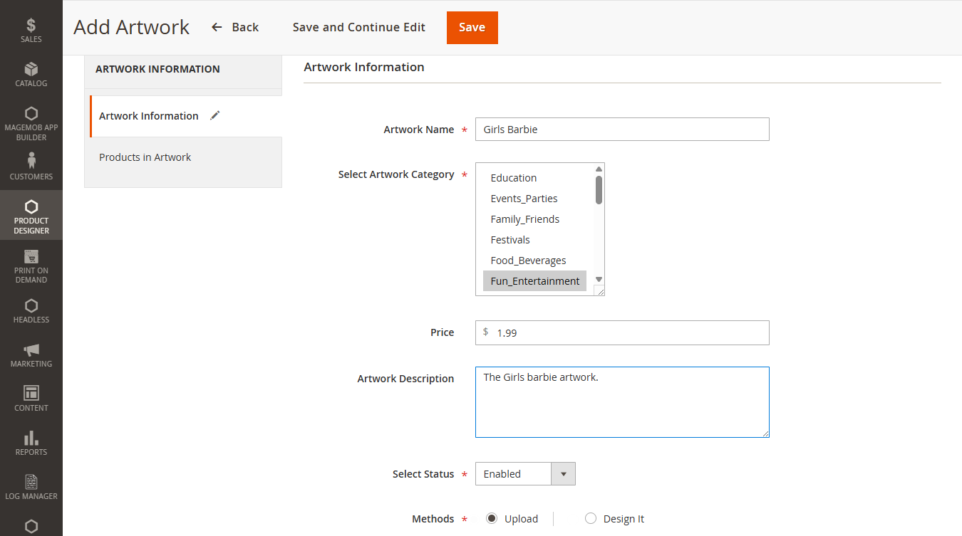This screenshot has width=962, height=536.
Task: Click Save and Continue Edit
Action: [x=358, y=28]
